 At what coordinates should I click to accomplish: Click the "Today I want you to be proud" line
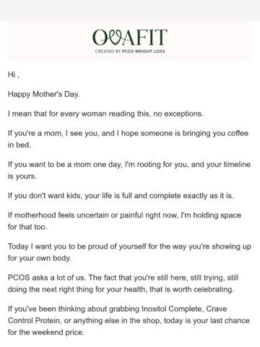[x=129, y=247]
